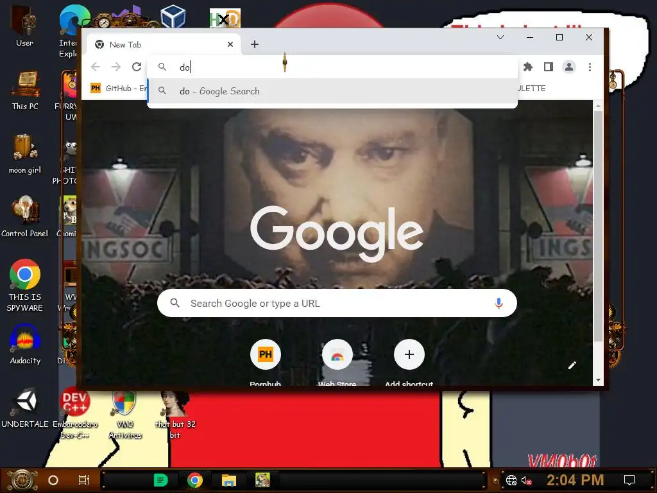Open GitHub bookmark in bookmarks bar
The image size is (657, 493).
tap(119, 88)
